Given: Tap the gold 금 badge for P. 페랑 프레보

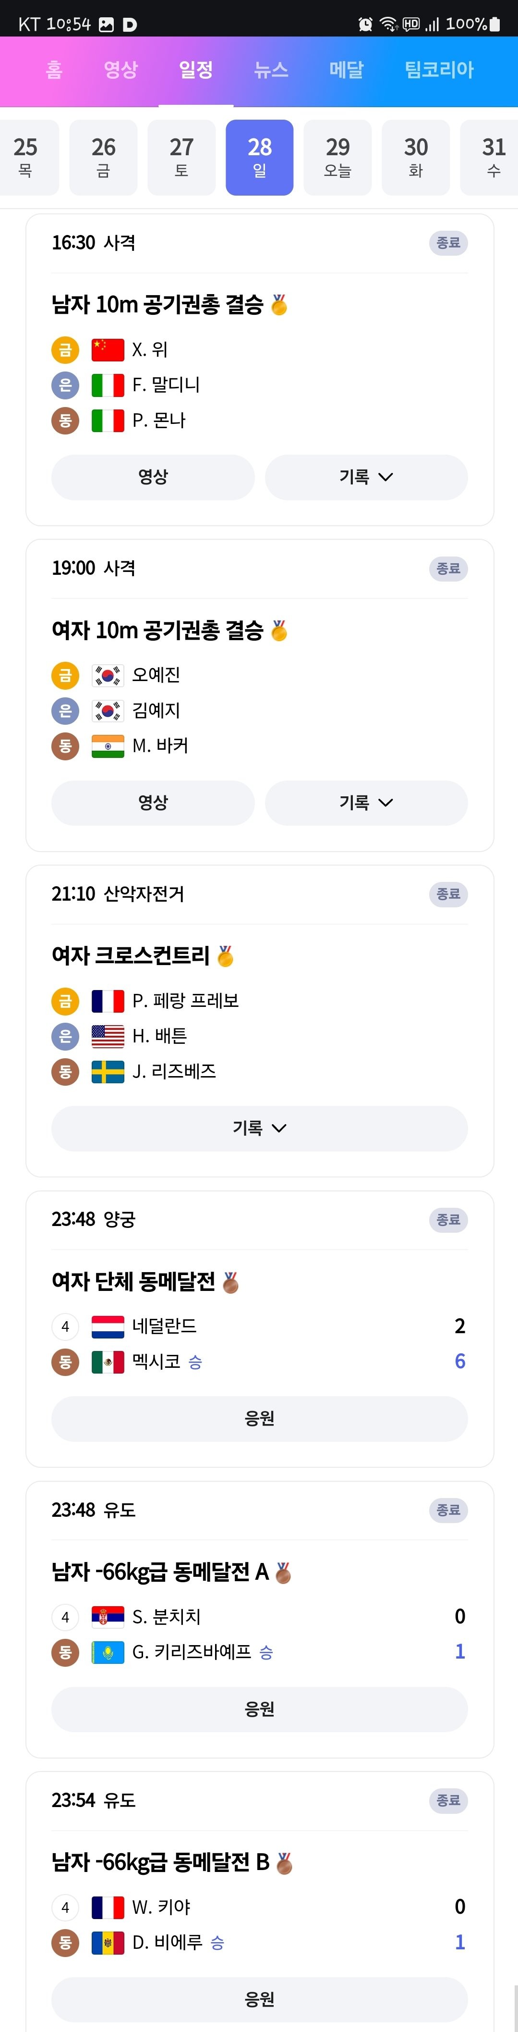Looking at the screenshot, I should pos(65,1001).
